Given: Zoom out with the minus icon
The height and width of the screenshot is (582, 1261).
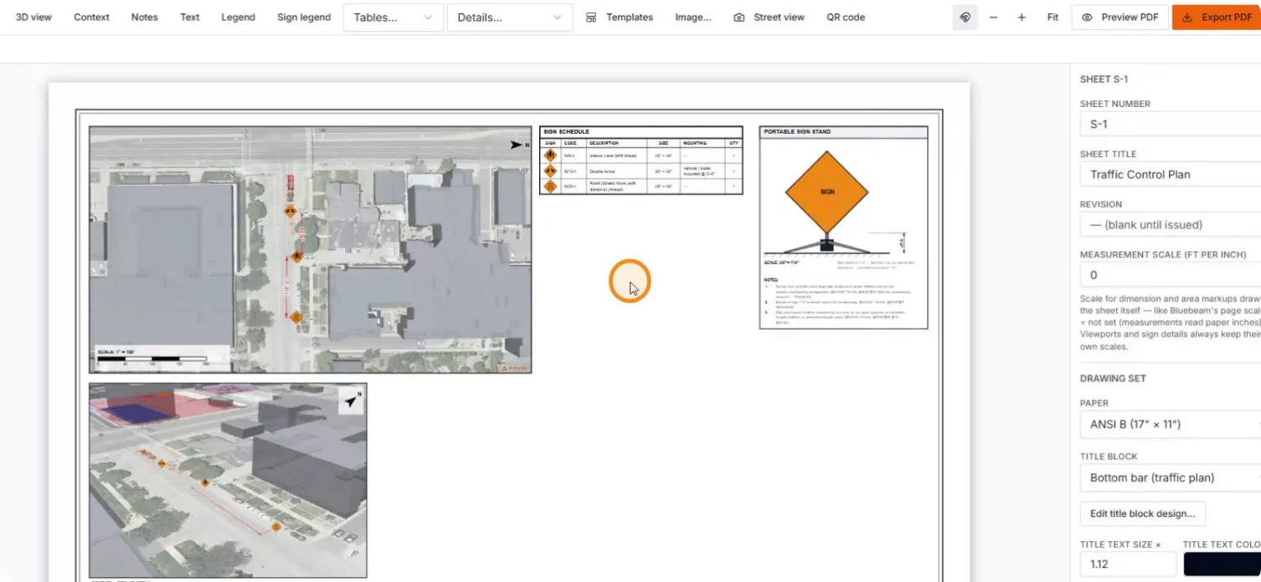Looking at the screenshot, I should click(993, 18).
